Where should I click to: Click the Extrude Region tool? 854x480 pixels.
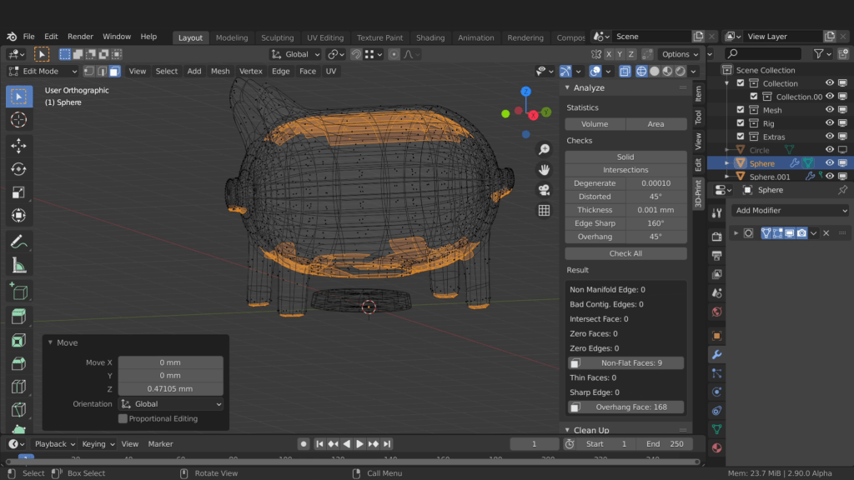[18, 317]
